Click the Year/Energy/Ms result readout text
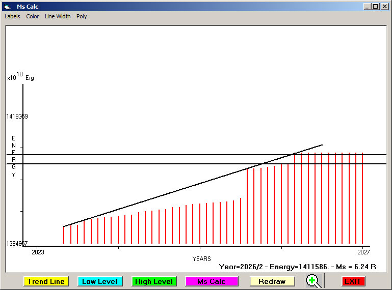The width and height of the screenshot is (392, 290). 297,266
